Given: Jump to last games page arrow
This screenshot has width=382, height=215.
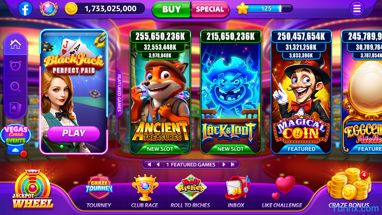Looking at the screenshot, I should point(233,165).
